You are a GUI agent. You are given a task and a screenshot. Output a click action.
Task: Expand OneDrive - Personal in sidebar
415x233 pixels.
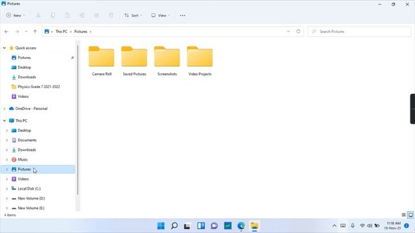(x=5, y=109)
